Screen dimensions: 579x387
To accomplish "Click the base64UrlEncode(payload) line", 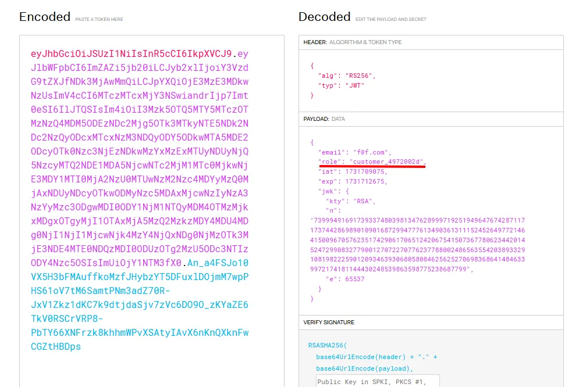I will [364, 368].
